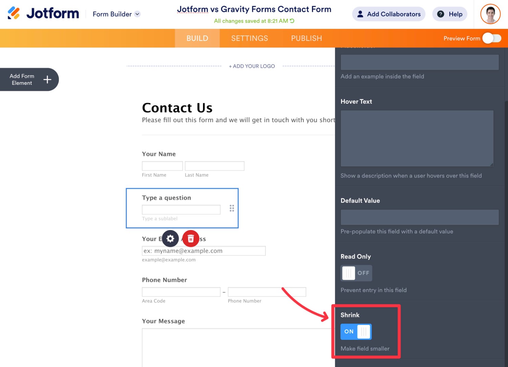Viewport: 508px width, 367px height.
Task: Open the user profile avatar
Action: (x=490, y=14)
